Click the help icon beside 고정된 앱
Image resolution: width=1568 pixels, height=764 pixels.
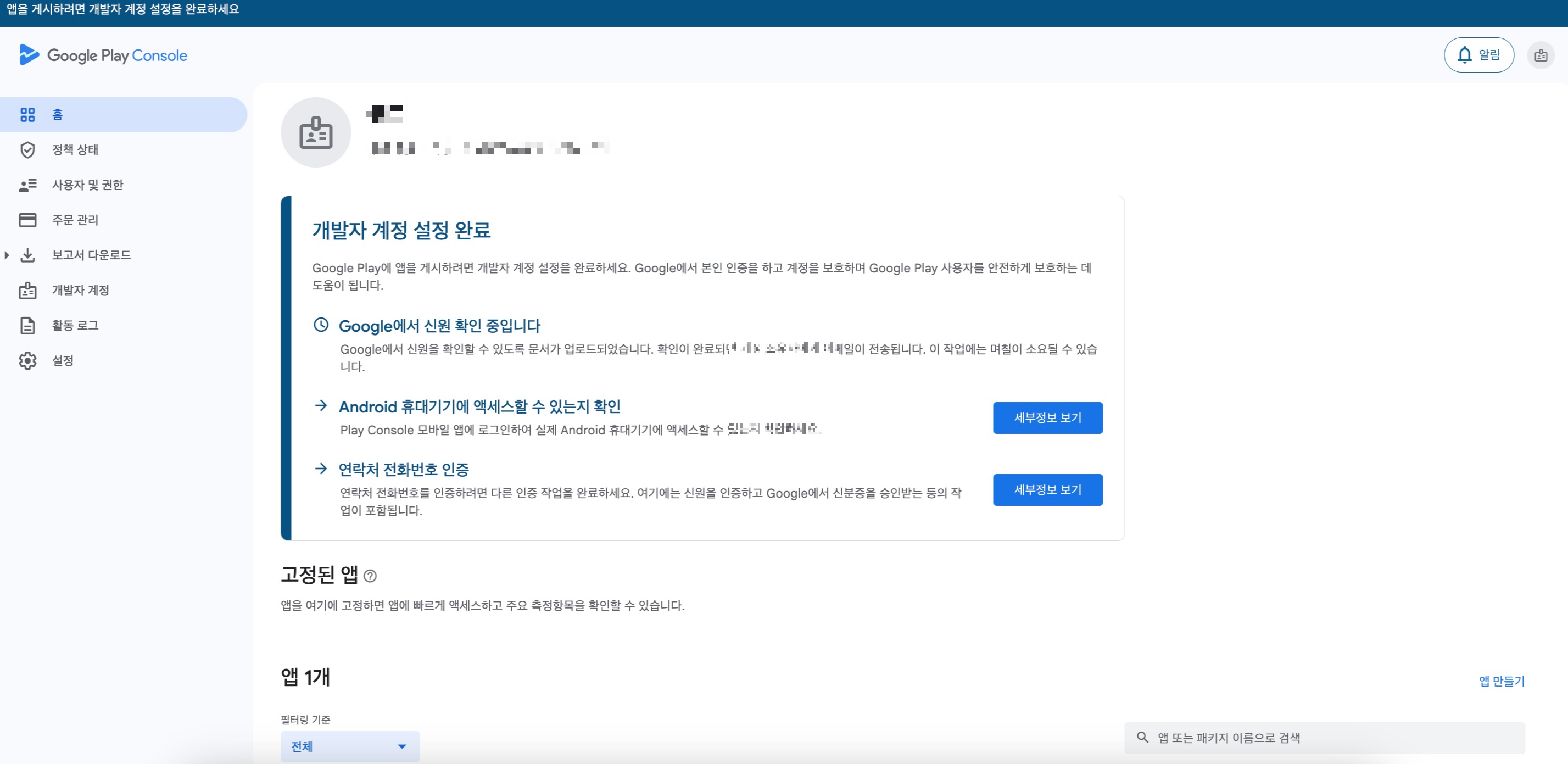370,576
